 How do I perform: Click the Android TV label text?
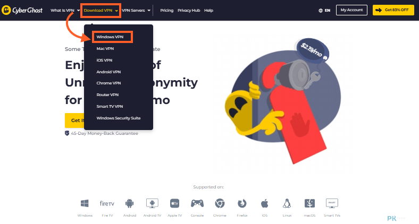coord(152,216)
